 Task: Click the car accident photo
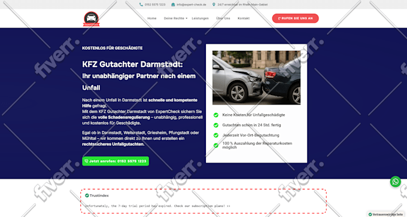click(256, 78)
